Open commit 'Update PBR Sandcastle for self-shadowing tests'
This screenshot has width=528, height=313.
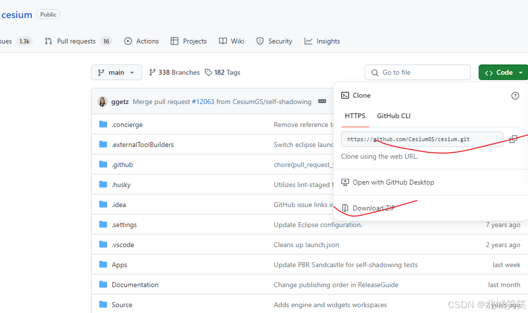(x=346, y=265)
